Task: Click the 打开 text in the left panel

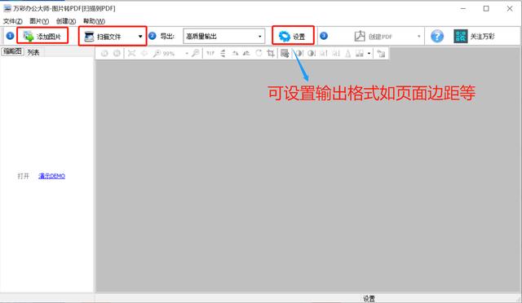Action: click(x=24, y=176)
